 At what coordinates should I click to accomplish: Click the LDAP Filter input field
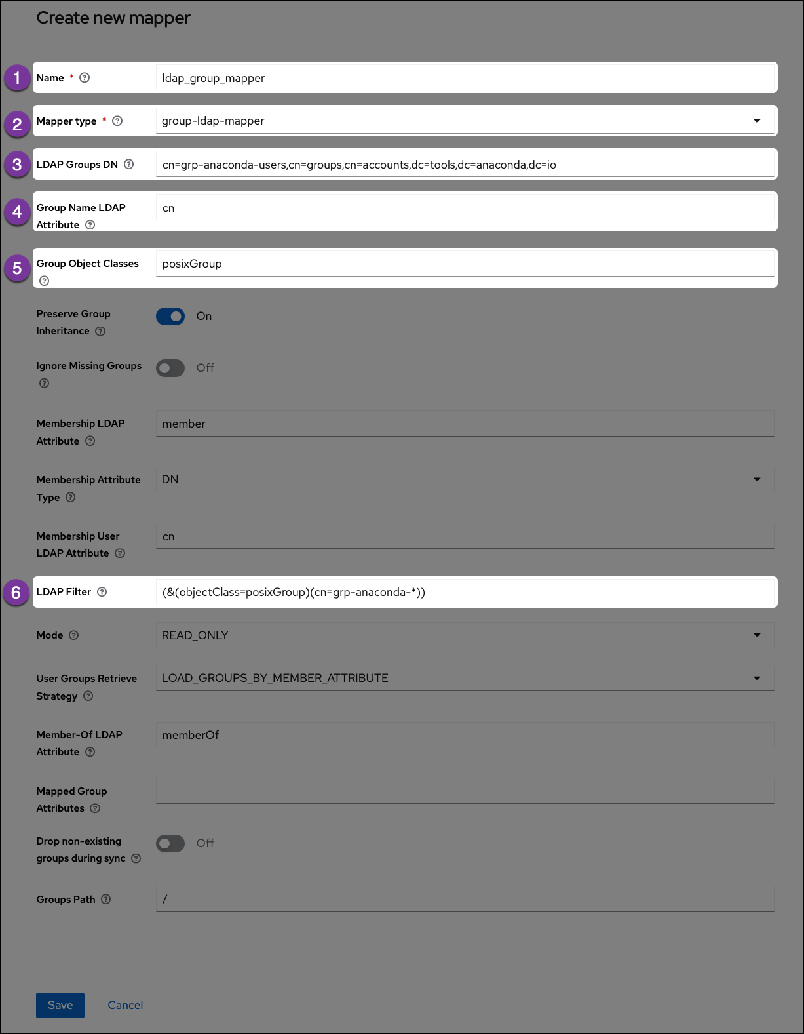pyautogui.click(x=465, y=592)
